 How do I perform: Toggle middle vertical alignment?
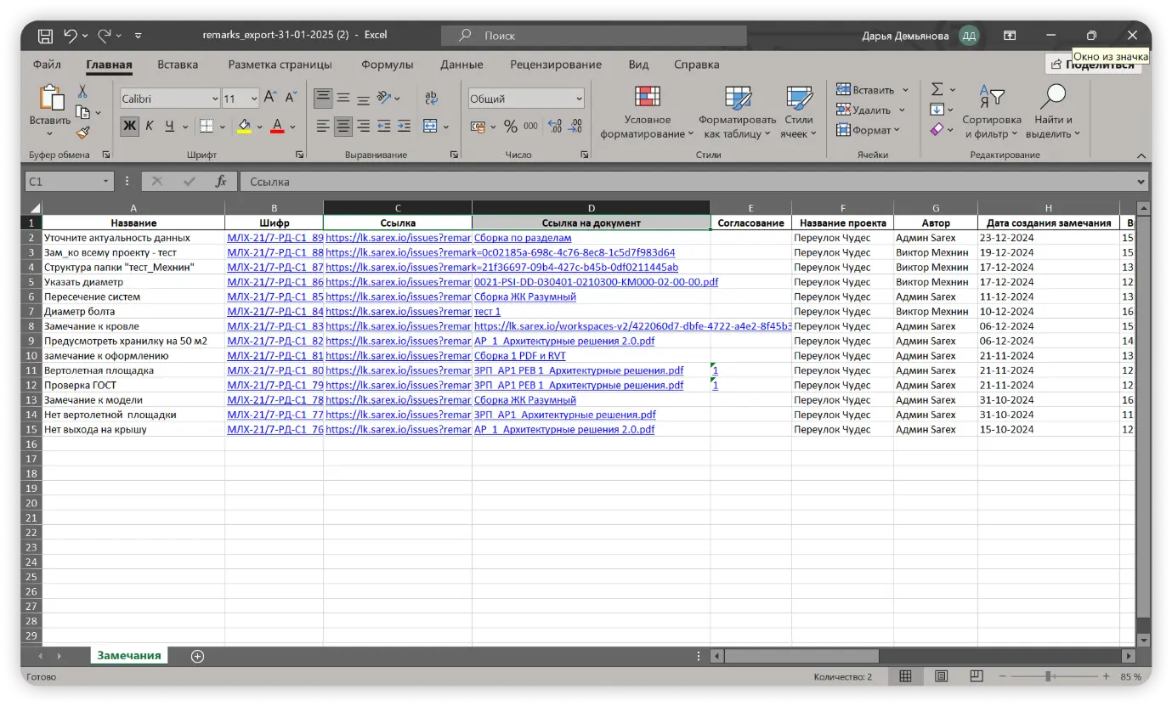tap(343, 99)
